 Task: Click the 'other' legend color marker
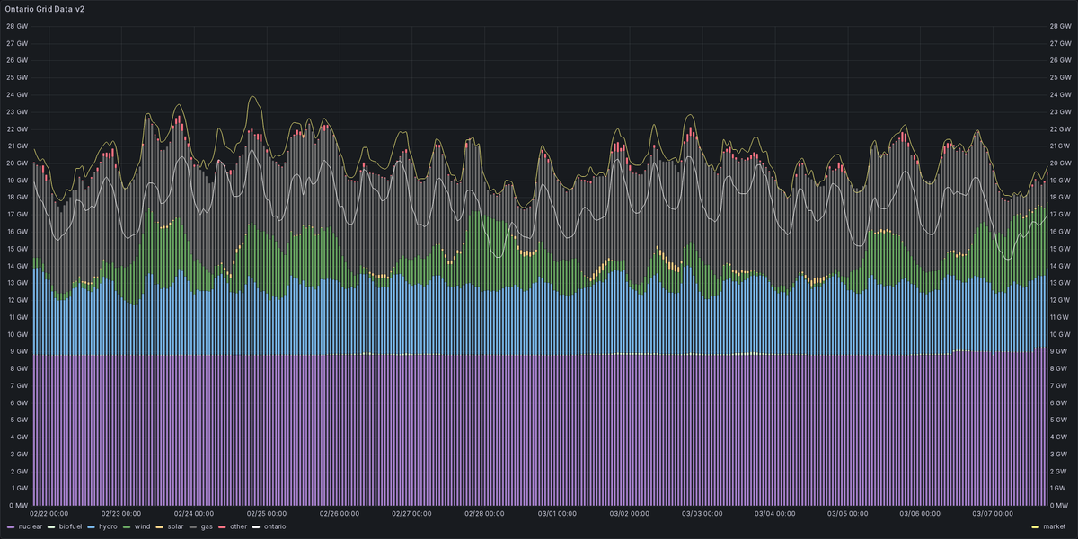point(223,527)
